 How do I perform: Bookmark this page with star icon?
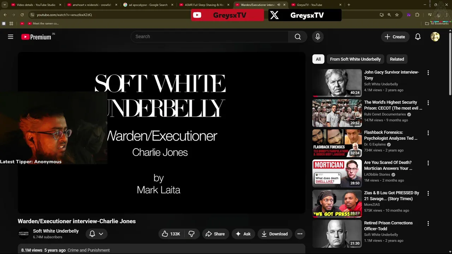(397, 15)
